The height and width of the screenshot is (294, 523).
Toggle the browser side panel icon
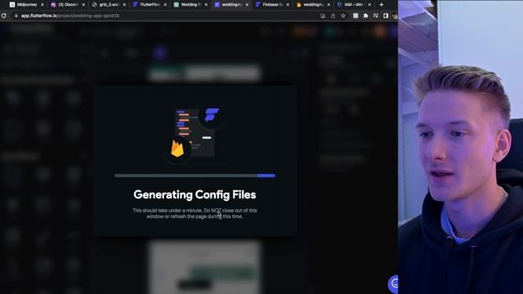pyautogui.click(x=386, y=16)
